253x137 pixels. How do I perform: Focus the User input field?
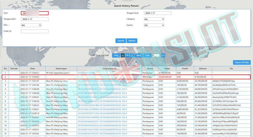(x=34, y=13)
